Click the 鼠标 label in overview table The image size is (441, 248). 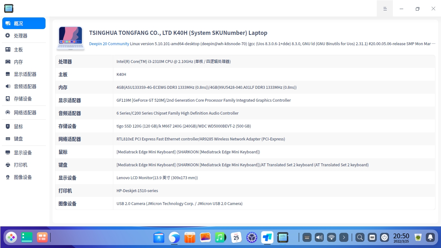point(63,152)
